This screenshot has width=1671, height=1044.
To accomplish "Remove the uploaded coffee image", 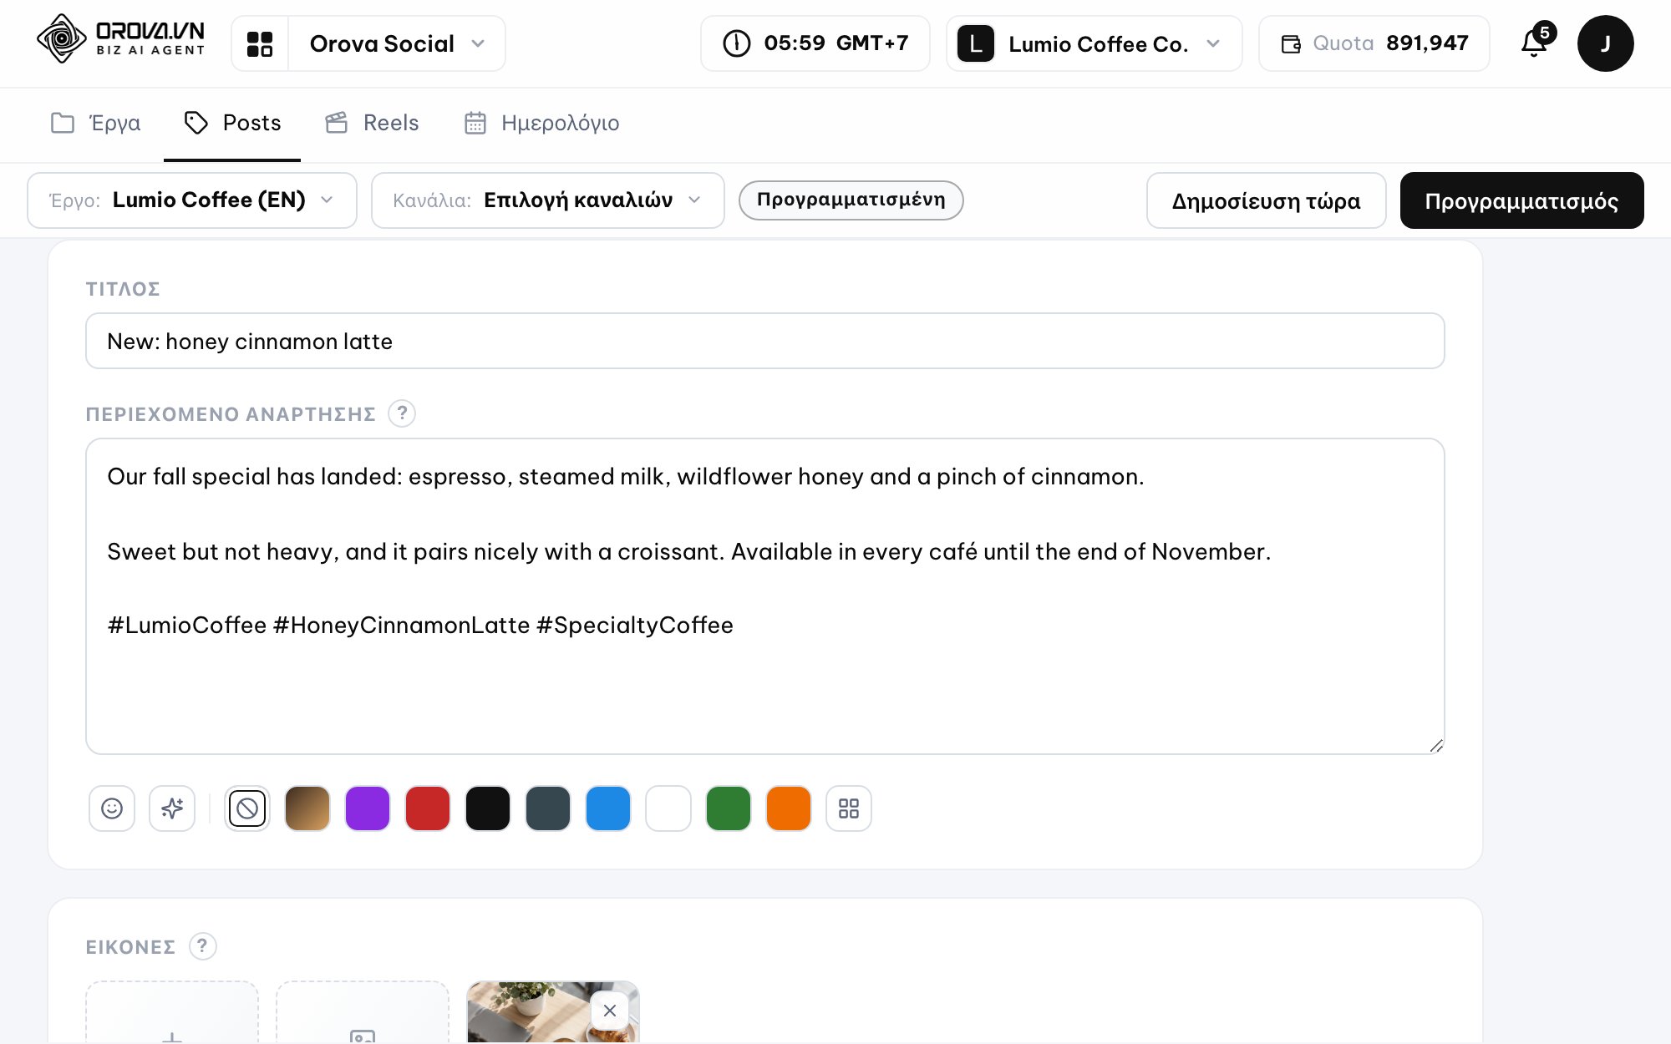I will 610,1011.
